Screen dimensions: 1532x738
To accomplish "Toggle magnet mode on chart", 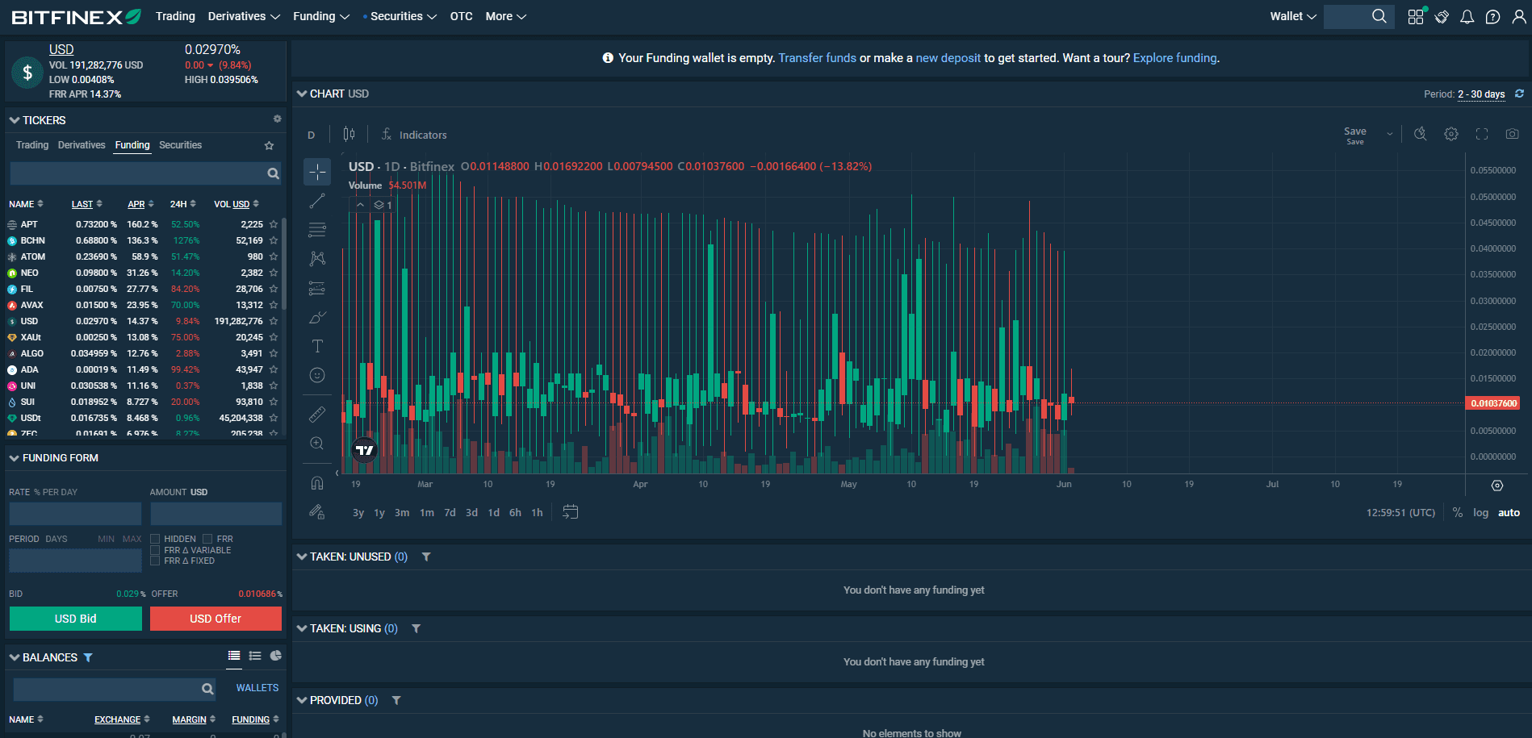I will (x=317, y=483).
